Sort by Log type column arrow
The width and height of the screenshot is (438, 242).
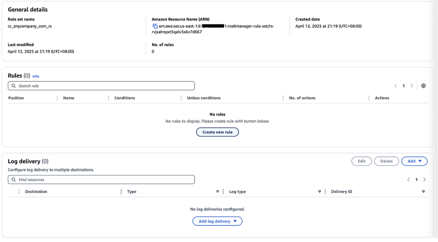point(319,192)
